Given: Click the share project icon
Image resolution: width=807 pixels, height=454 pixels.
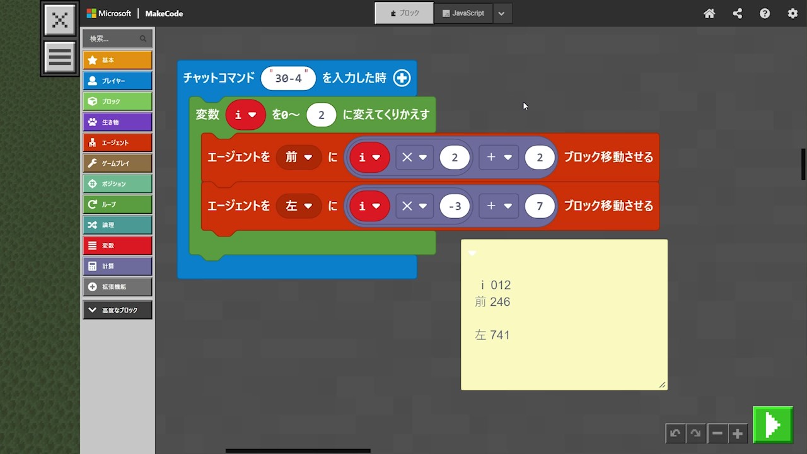Looking at the screenshot, I should 737,13.
